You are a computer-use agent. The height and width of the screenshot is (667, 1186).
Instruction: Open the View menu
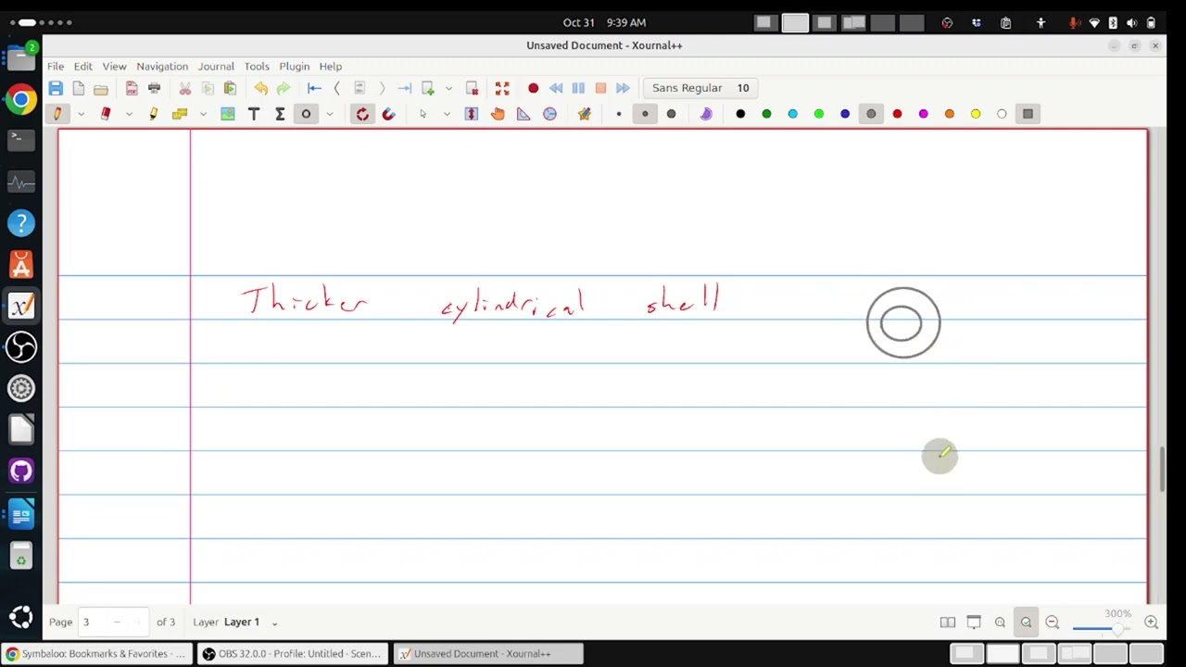[x=114, y=66]
